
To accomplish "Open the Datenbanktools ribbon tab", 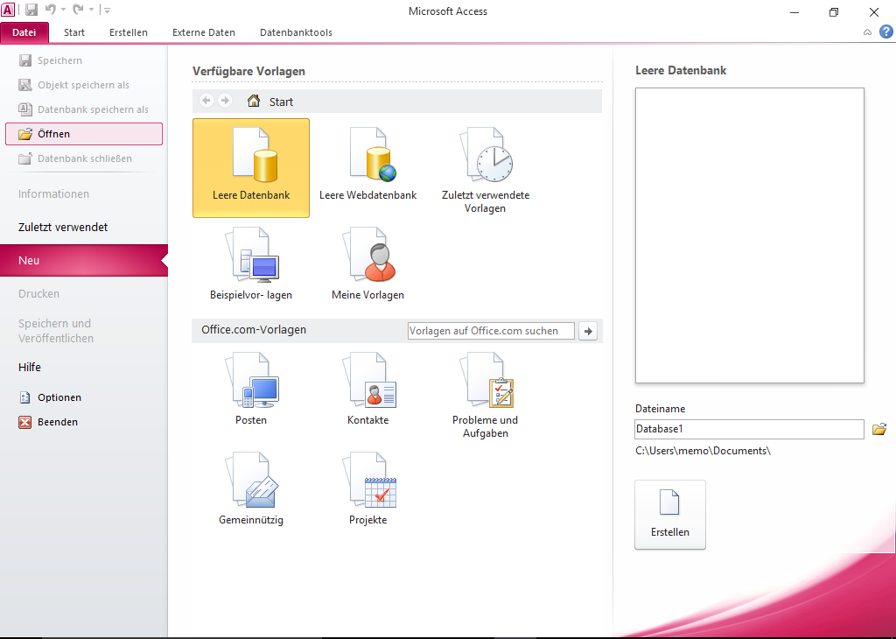I will 296,32.
